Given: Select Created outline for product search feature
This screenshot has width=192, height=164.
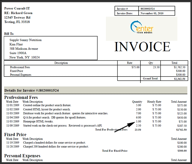Looking at the screenshot, I should point(47,105).
